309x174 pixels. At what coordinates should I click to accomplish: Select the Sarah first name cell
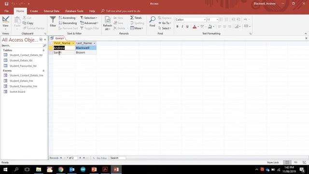click(x=64, y=53)
